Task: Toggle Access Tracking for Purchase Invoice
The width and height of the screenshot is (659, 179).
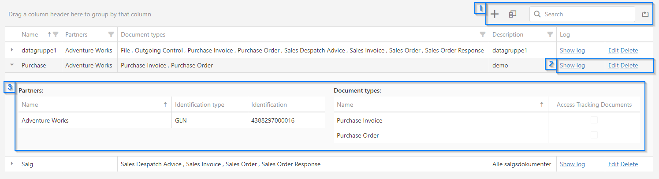Action: coord(594,120)
